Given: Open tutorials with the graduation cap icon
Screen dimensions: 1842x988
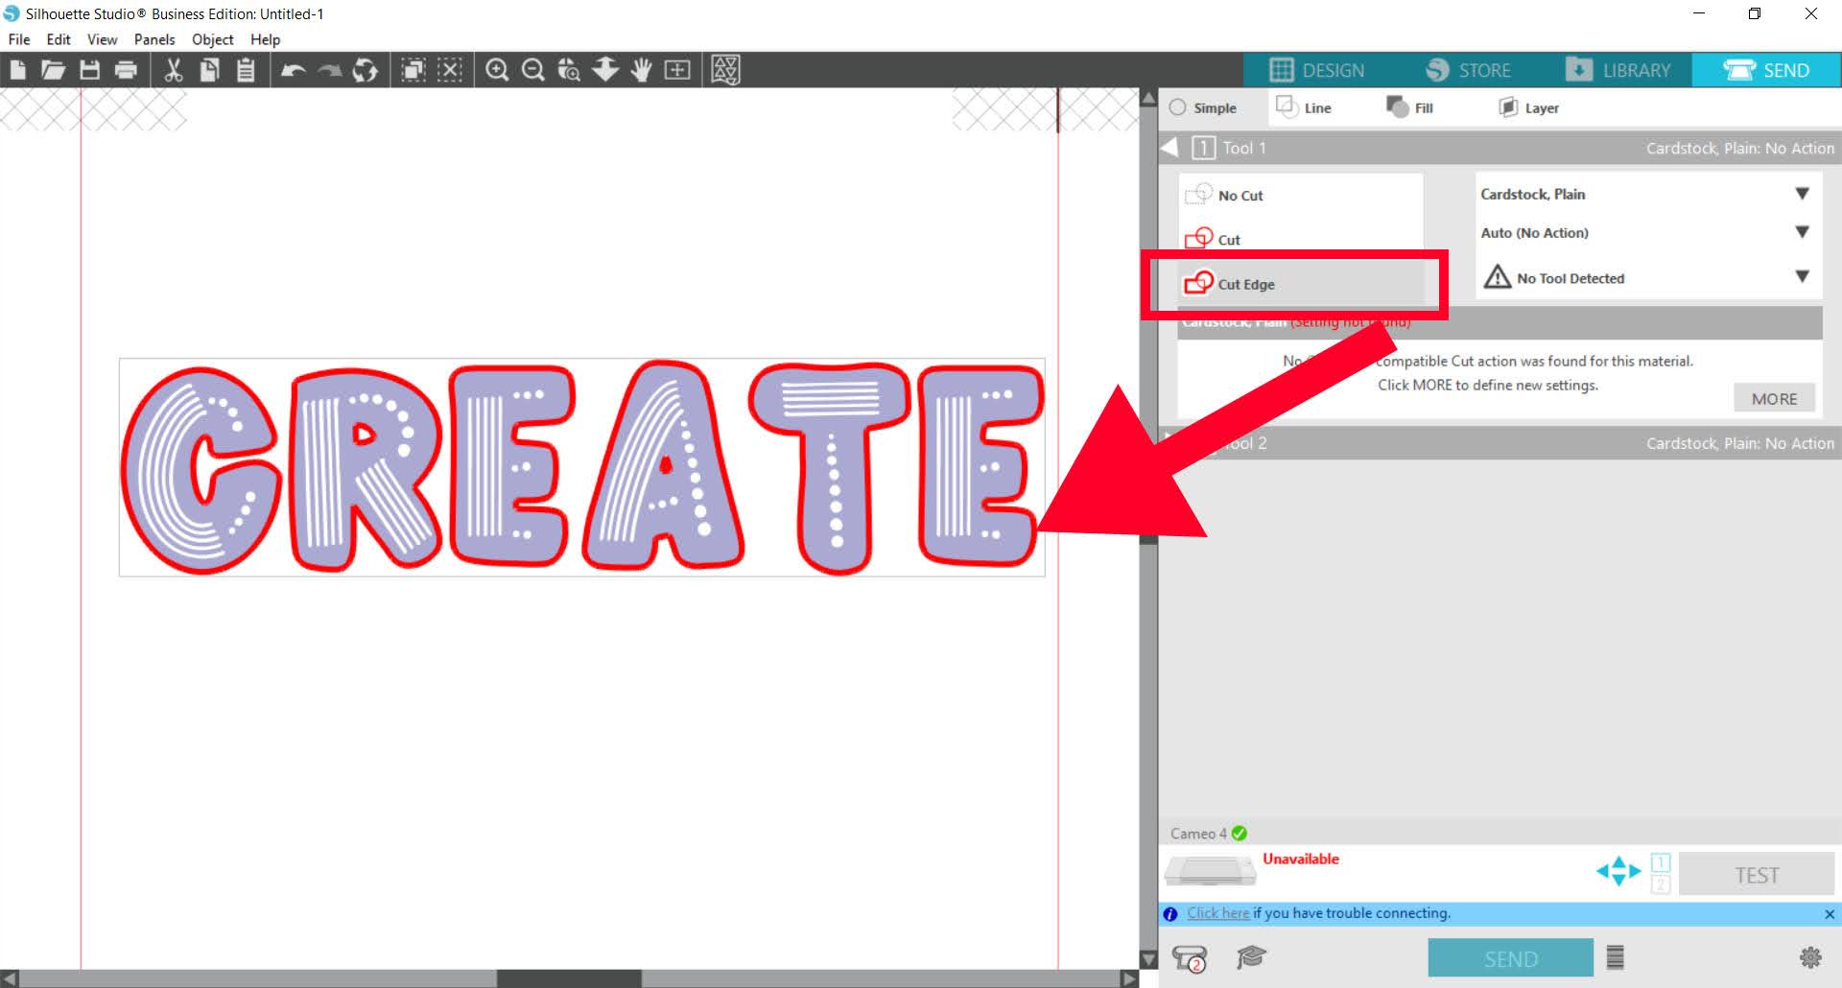Looking at the screenshot, I should 1252,956.
